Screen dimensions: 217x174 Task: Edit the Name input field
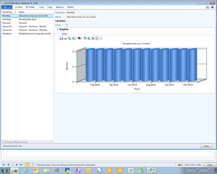pyautogui.click(x=82, y=17)
